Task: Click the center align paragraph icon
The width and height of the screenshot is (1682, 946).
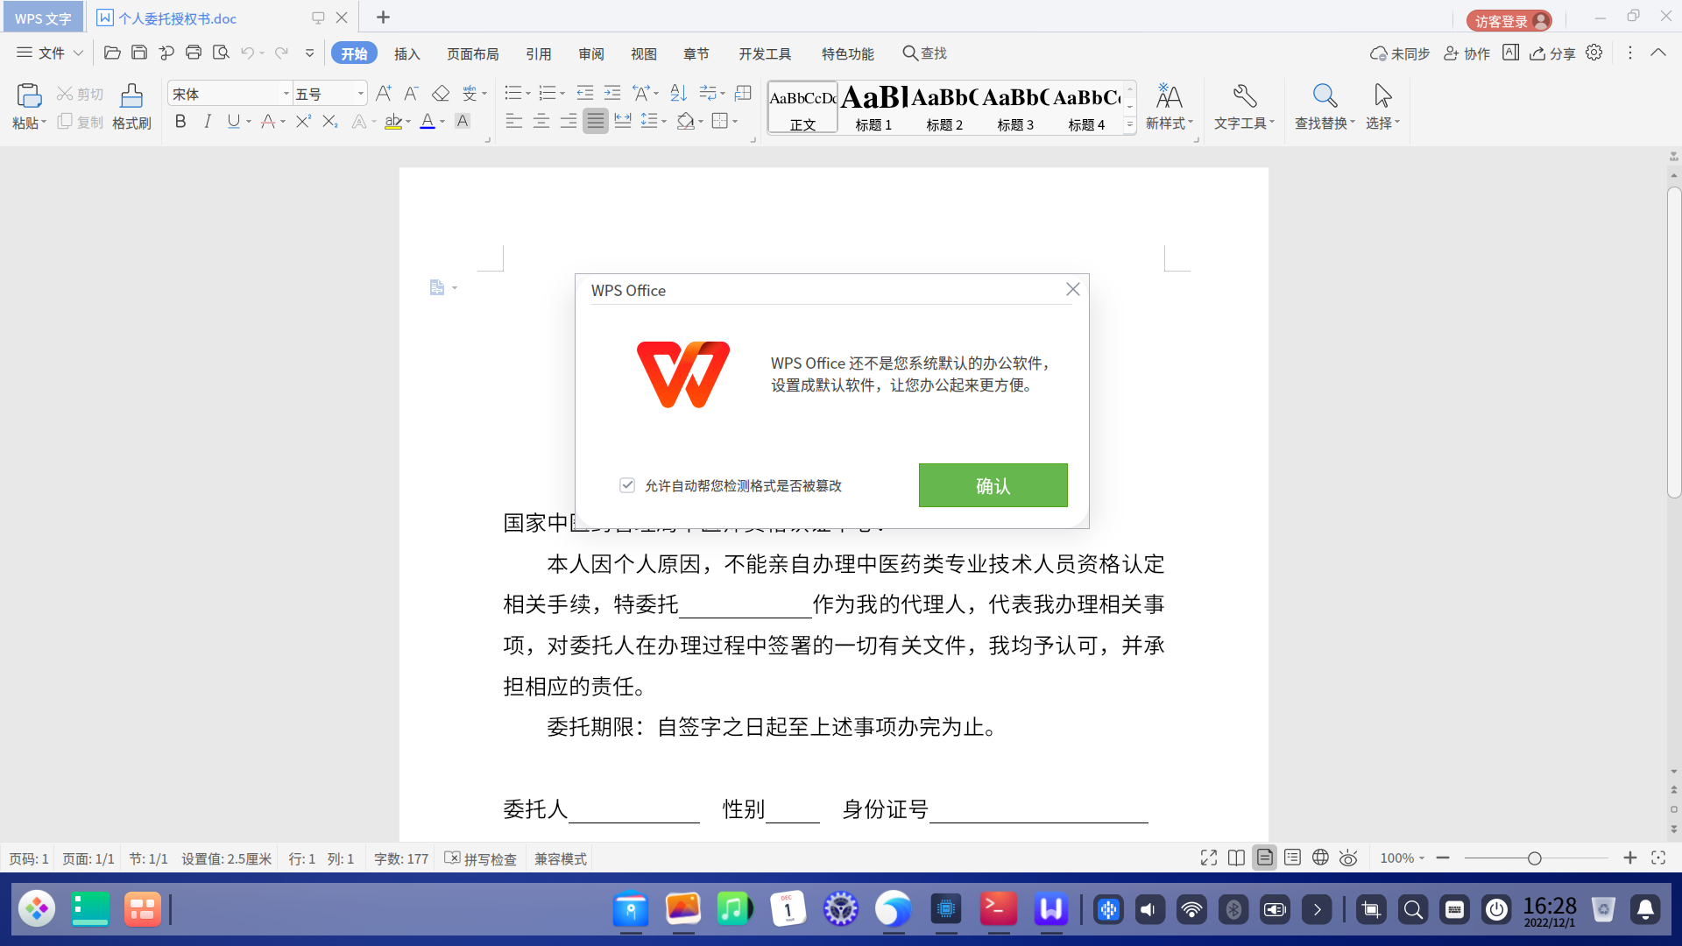Action: pos(541,122)
